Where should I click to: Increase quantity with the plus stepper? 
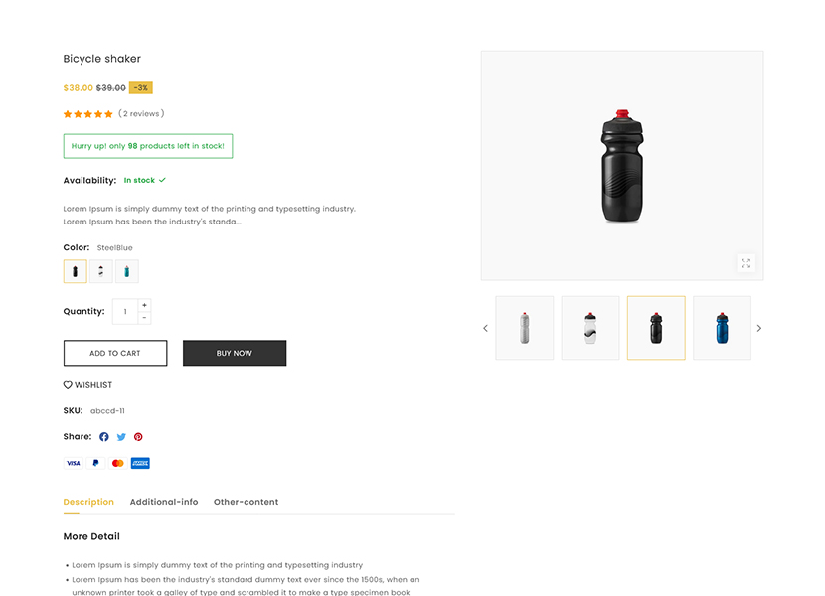pyautogui.click(x=143, y=305)
